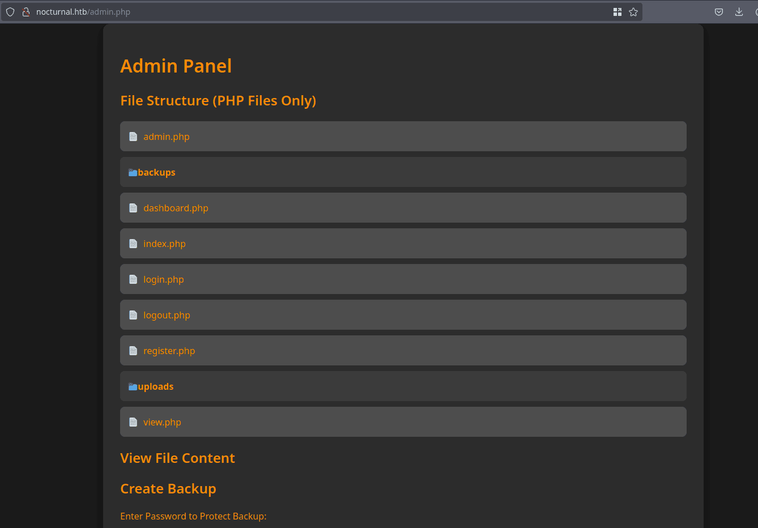The image size is (758, 528).
Task: Bookmark this page with the star icon
Action: [633, 12]
